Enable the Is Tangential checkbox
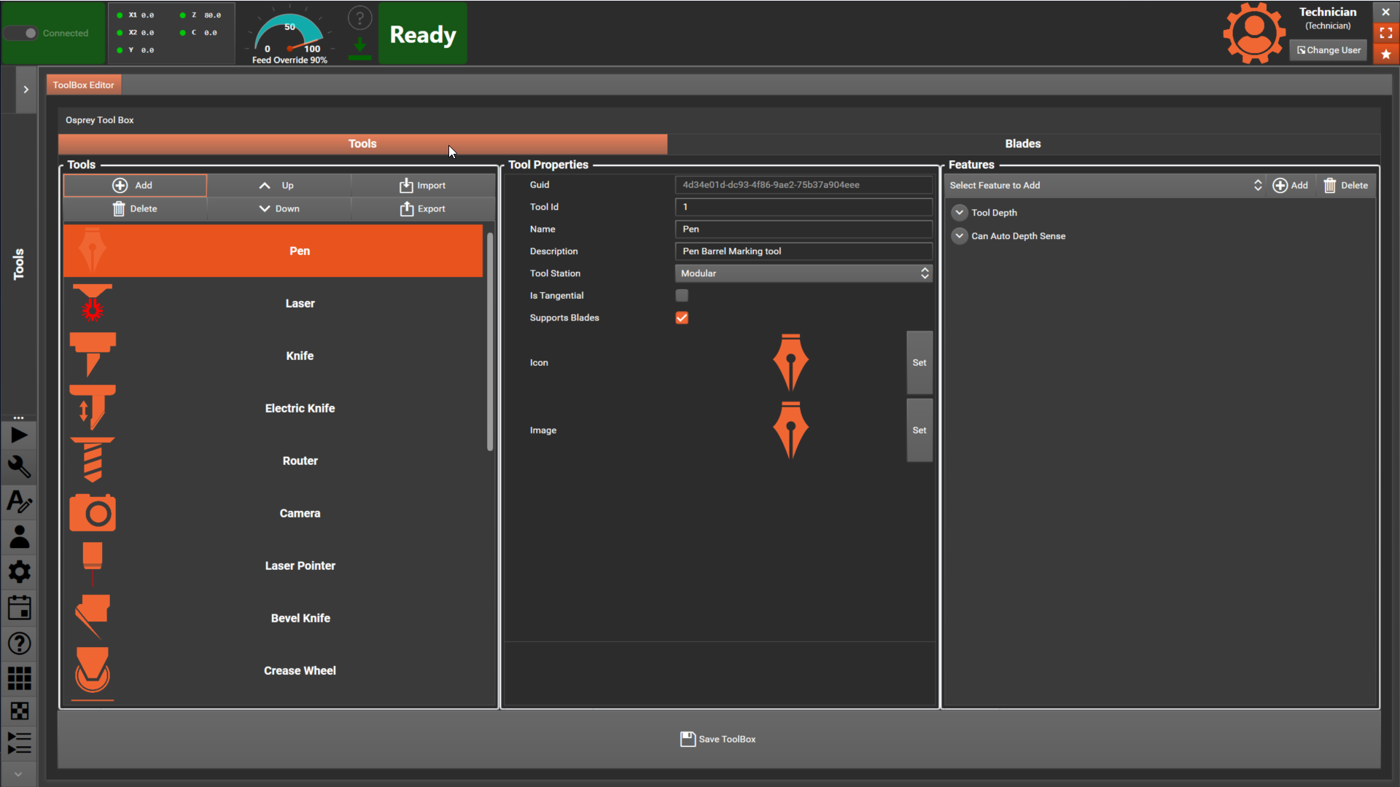This screenshot has height=787, width=1400. coord(682,295)
